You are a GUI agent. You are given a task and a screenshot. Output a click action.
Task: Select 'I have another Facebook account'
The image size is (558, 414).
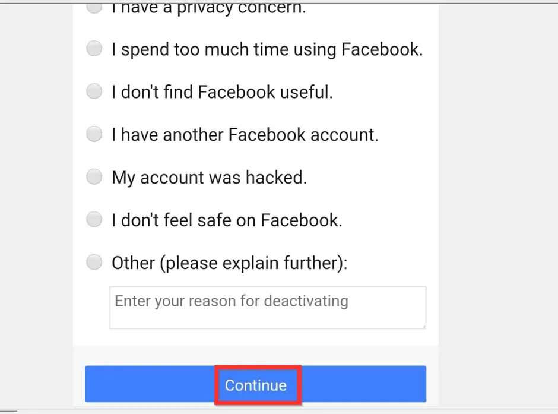(x=94, y=134)
